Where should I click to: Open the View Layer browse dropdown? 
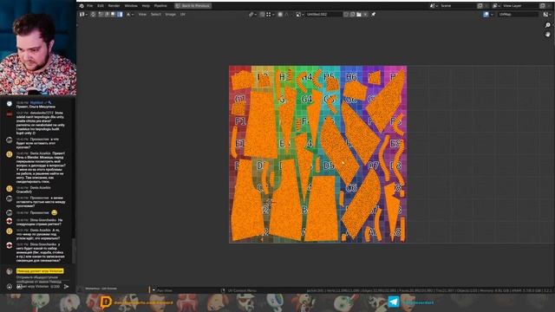pos(496,6)
